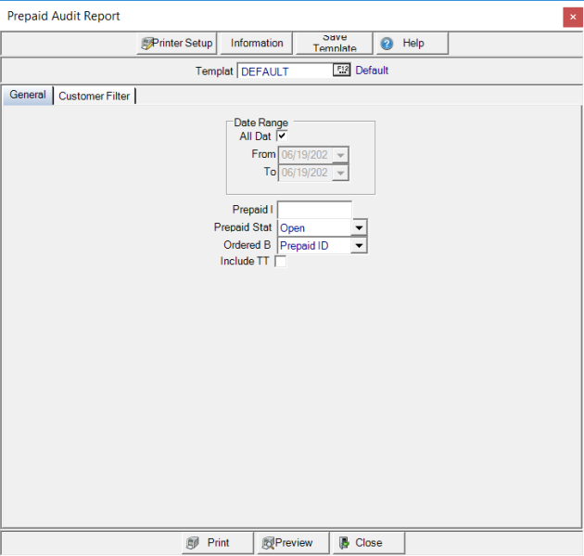The height and width of the screenshot is (556, 584).
Task: Click the blue Default label beside Template
Action: [x=372, y=71]
